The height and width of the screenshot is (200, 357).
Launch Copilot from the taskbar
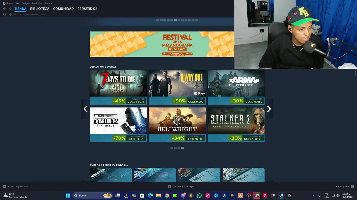134,196
